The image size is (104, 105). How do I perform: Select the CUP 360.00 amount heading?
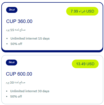tap(19, 21)
